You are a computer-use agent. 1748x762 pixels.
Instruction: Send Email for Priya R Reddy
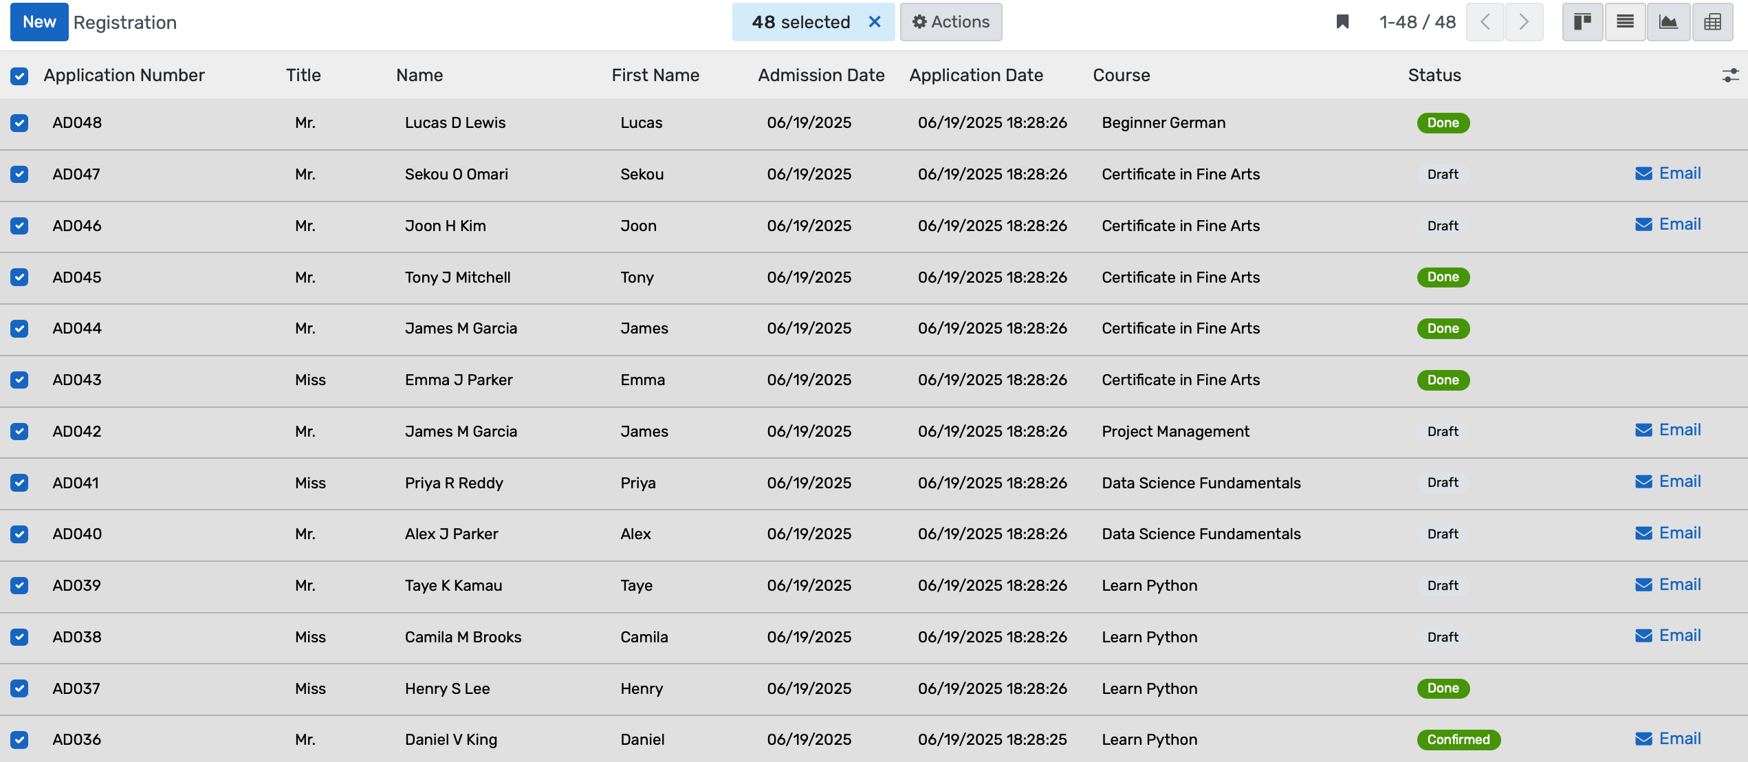pyautogui.click(x=1668, y=481)
